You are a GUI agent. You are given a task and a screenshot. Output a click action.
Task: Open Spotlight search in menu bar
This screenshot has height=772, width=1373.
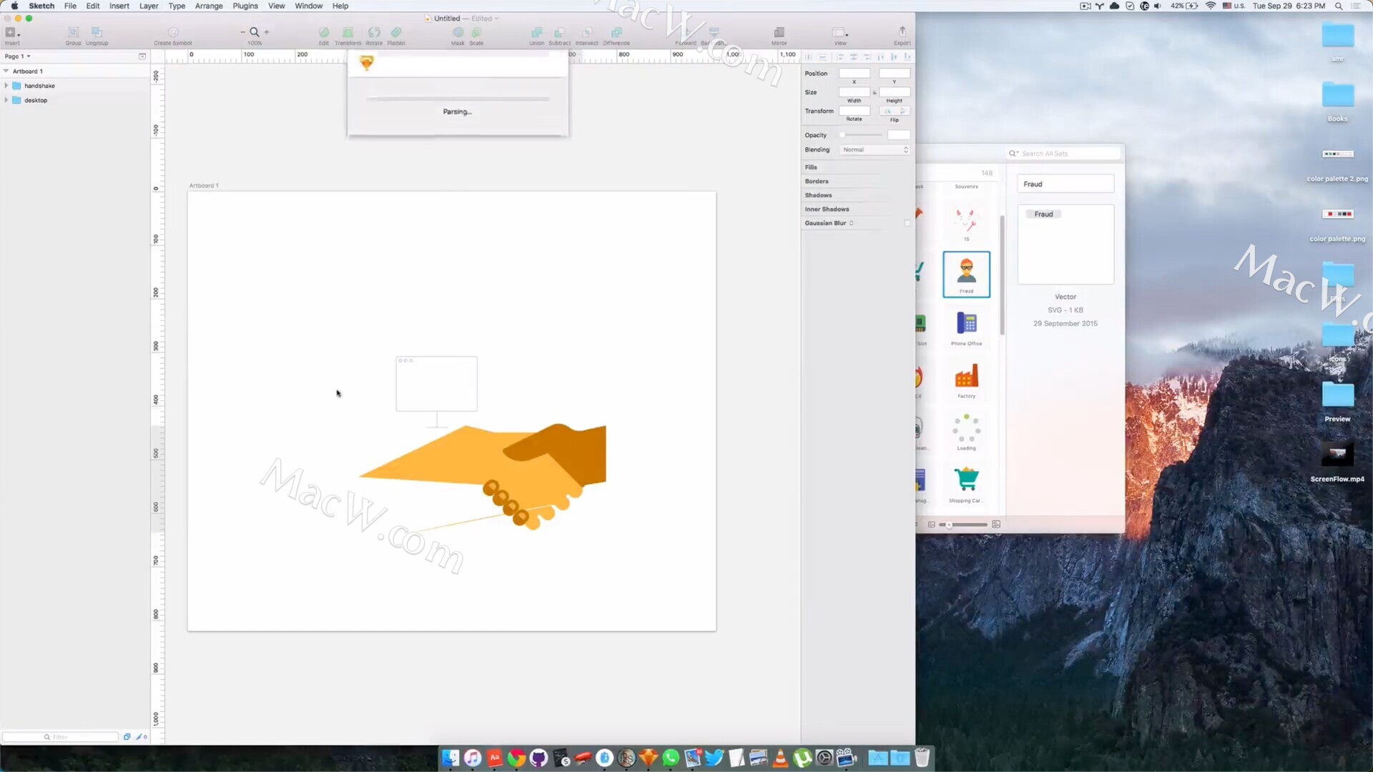(x=1338, y=6)
